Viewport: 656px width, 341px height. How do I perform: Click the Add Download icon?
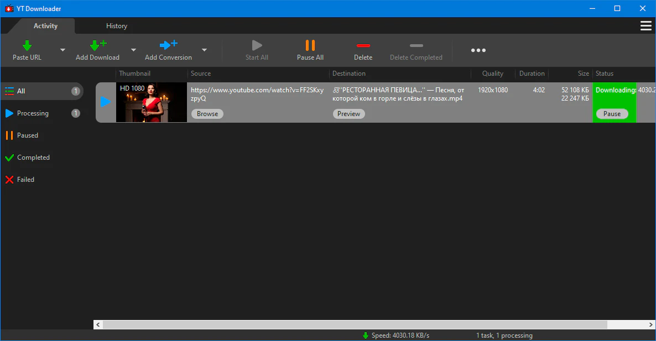(x=97, y=45)
